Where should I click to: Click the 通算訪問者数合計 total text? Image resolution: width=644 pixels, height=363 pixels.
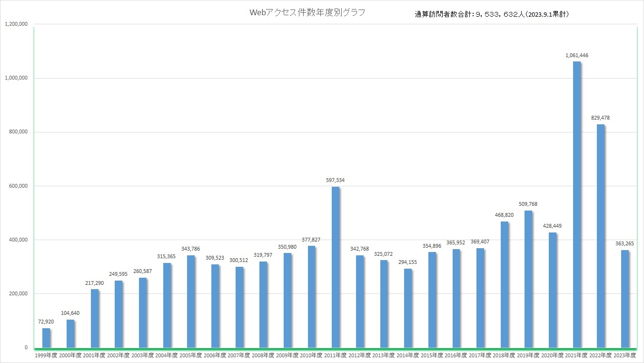click(492, 14)
